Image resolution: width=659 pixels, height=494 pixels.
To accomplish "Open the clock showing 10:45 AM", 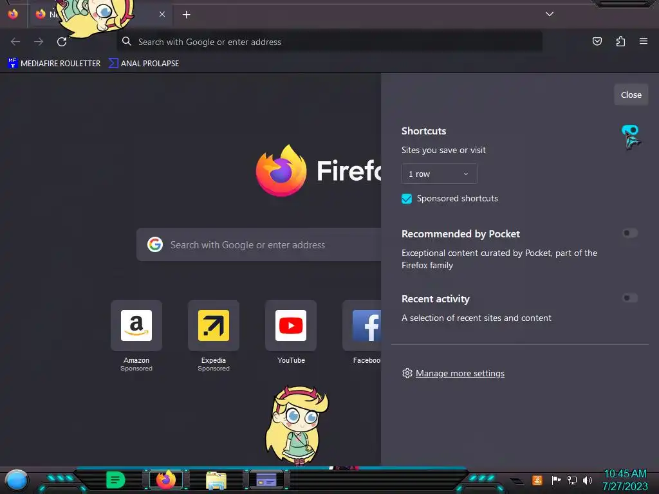I will (x=625, y=480).
